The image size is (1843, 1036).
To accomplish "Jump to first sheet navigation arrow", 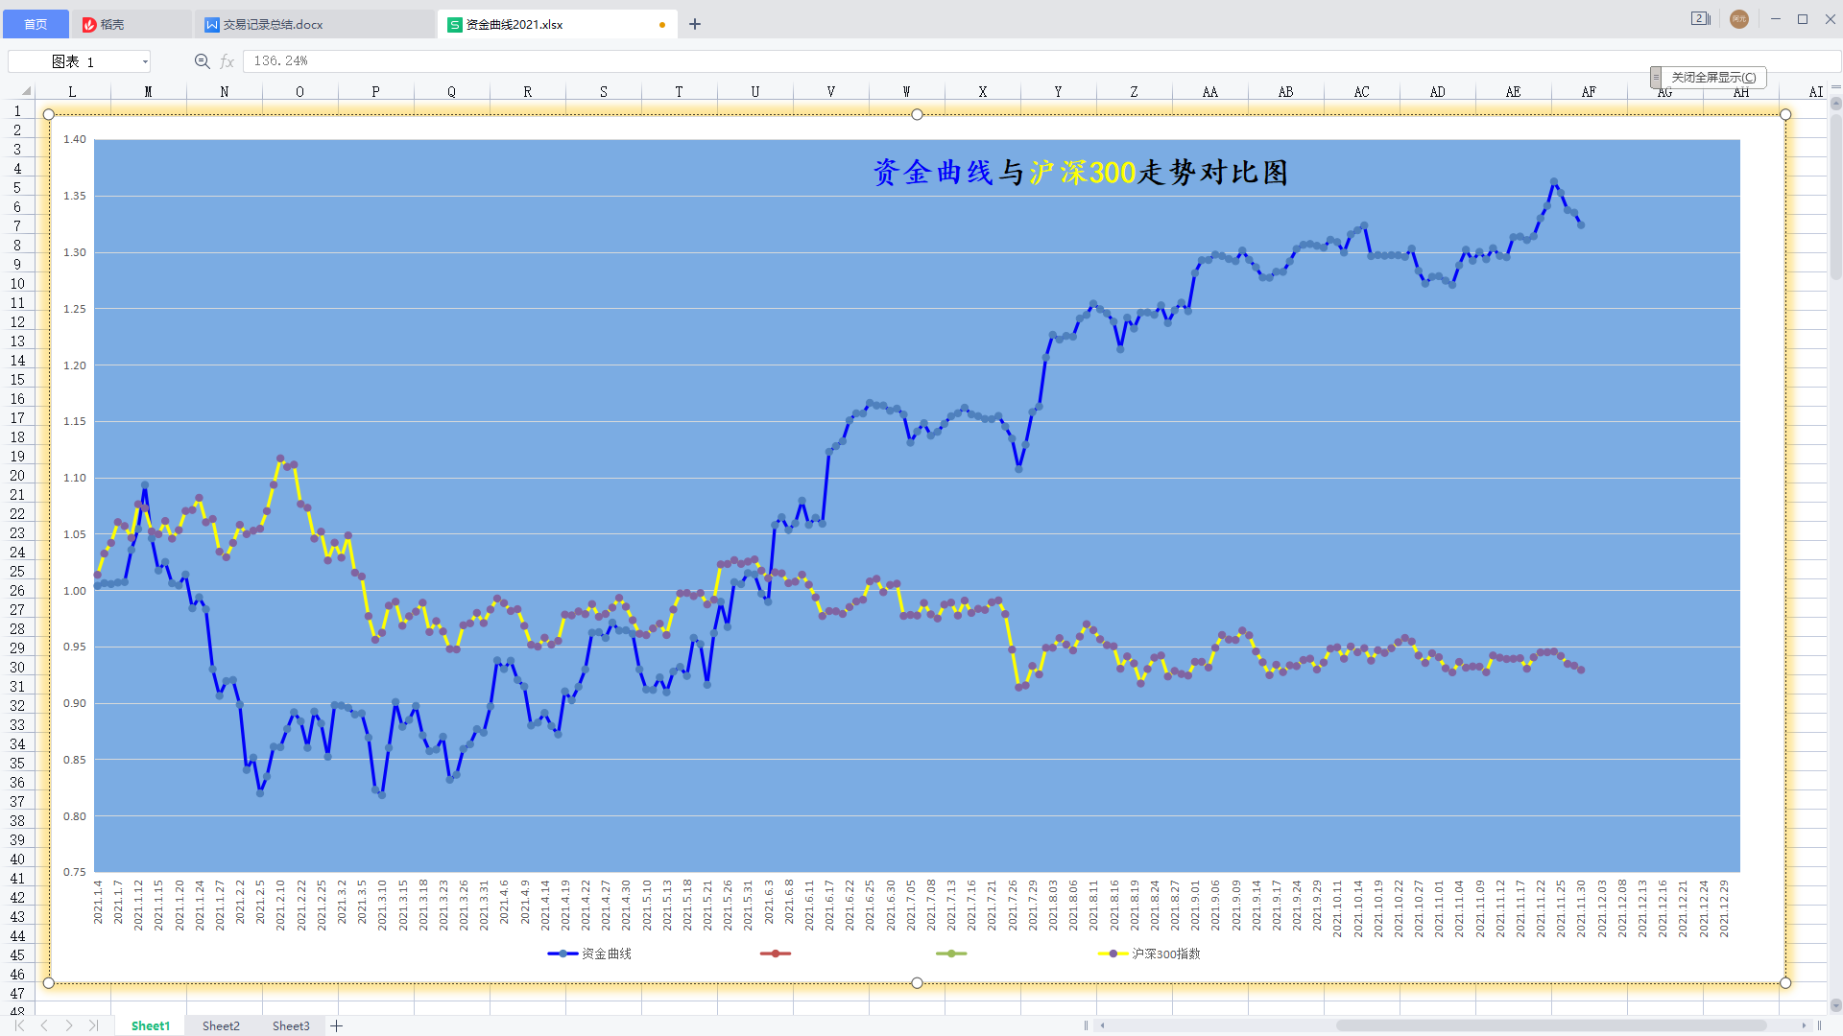I will click(19, 1025).
